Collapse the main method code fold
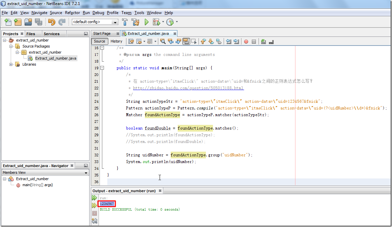Image resolution: width=392 pixels, height=227 pixels. click(x=102, y=68)
